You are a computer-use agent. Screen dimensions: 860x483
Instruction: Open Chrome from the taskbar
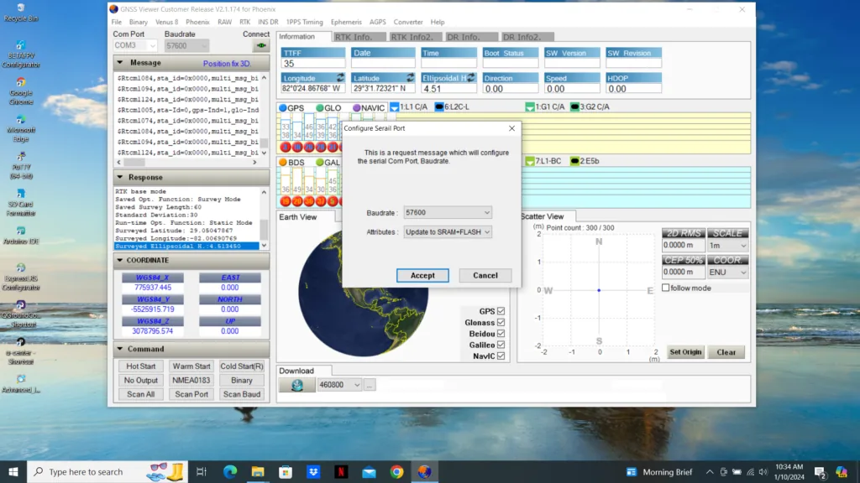coord(397,471)
